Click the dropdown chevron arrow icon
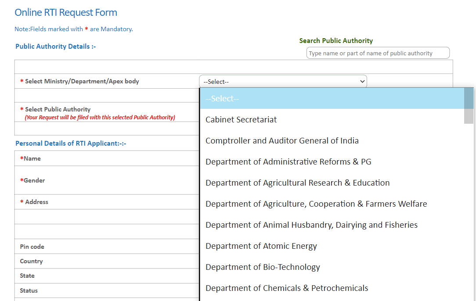 click(362, 82)
